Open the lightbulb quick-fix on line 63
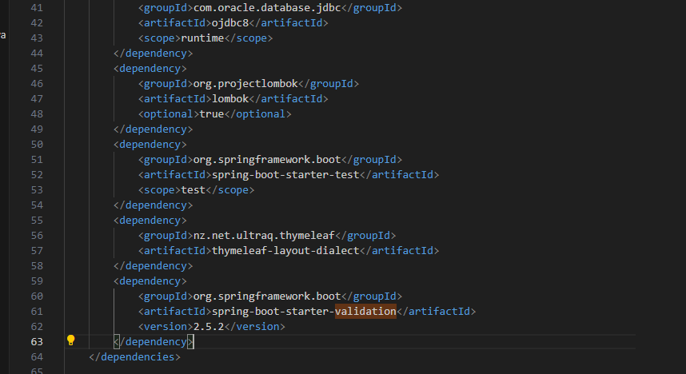Screen dimensions: 686x374 (x=71, y=340)
